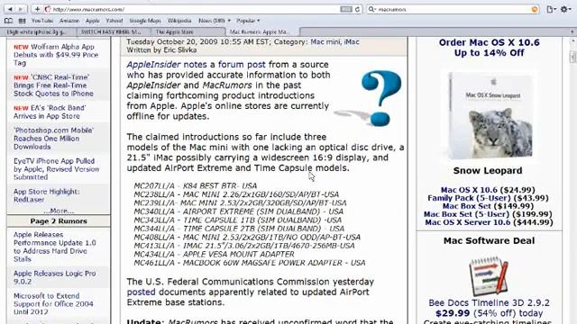Click the ...More... link in sidebar

click(59, 211)
